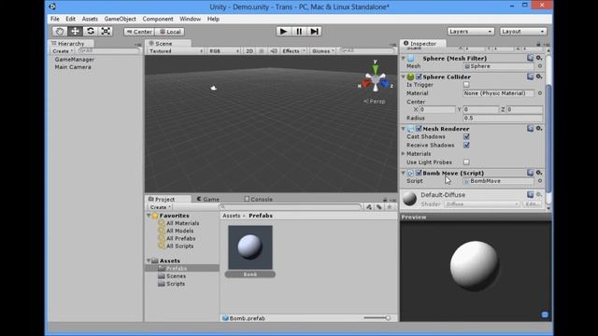
Task: Toggle Center pivot mode button
Action: pos(139,32)
